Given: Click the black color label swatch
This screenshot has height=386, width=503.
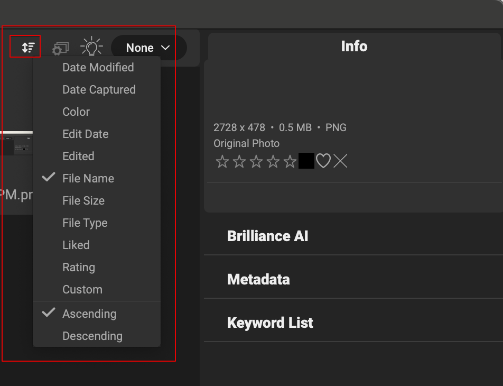Looking at the screenshot, I should click(306, 161).
